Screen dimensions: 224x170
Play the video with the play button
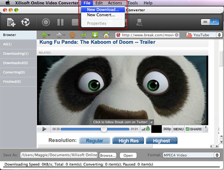pos(44,129)
